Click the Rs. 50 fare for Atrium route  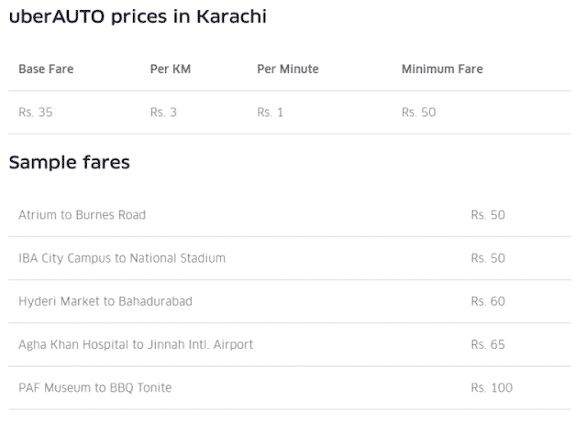pyautogui.click(x=488, y=215)
